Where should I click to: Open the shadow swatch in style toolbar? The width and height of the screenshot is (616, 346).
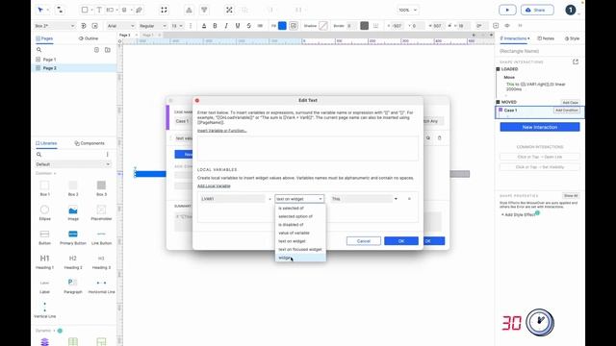323,26
